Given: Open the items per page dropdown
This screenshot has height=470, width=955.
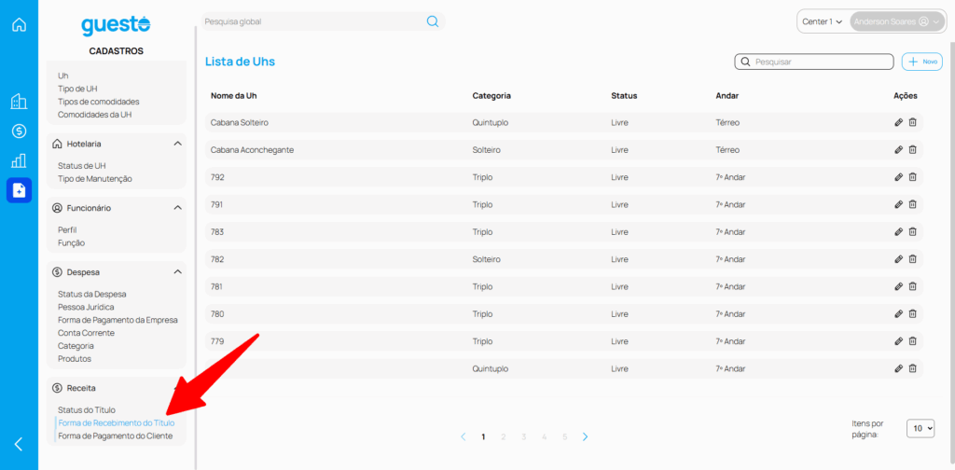Looking at the screenshot, I should pyautogui.click(x=920, y=428).
